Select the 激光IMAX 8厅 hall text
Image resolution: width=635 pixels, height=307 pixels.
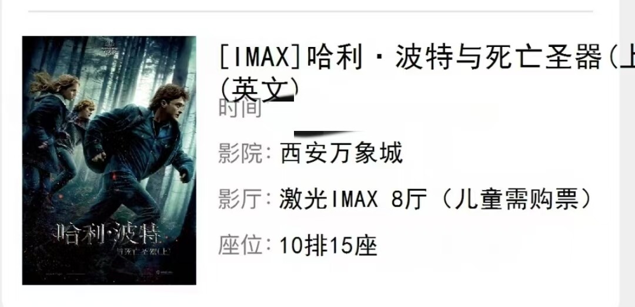click(353, 200)
